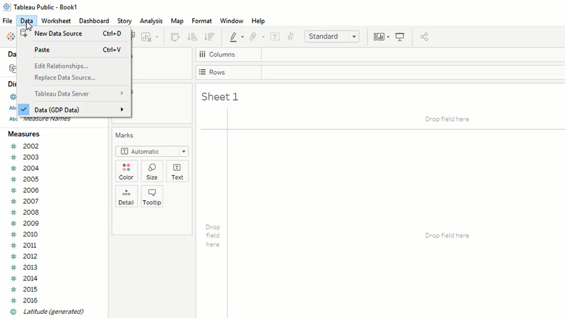565x318 pixels.
Task: Toggle the checked Data (GDP Data) source
Action: [56, 110]
